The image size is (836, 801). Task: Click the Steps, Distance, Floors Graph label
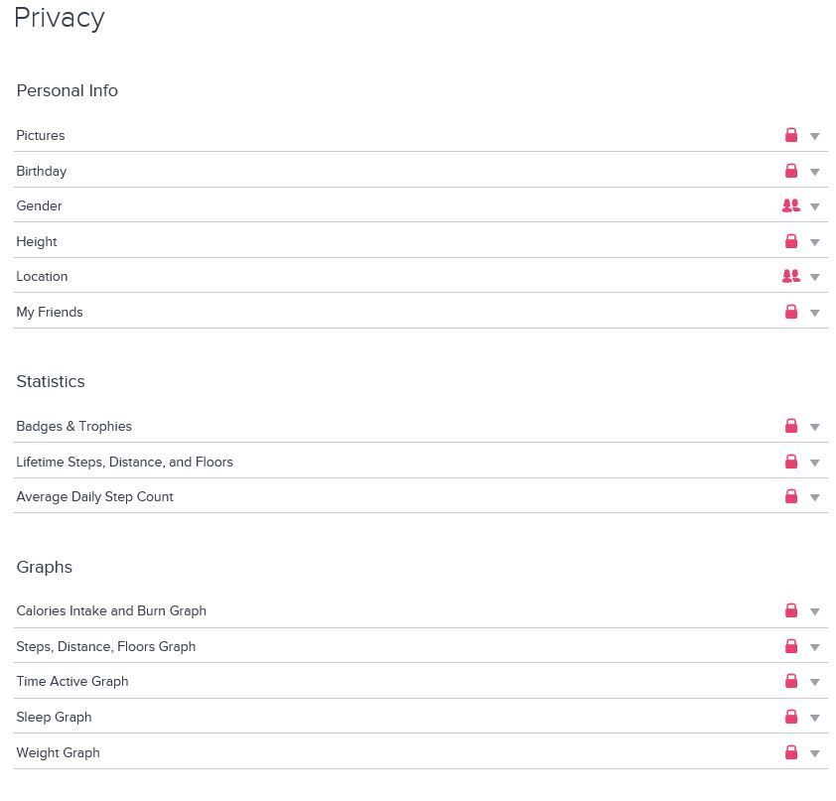click(x=106, y=646)
